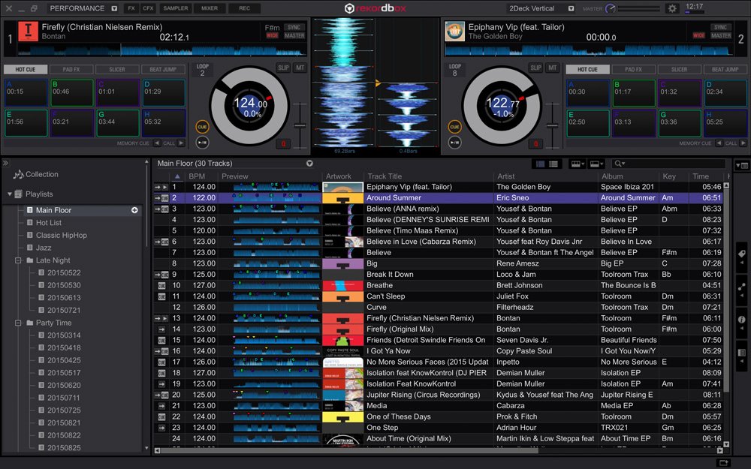Activate the Quantize button on the right deck
751x469 pixels.
coord(536,143)
